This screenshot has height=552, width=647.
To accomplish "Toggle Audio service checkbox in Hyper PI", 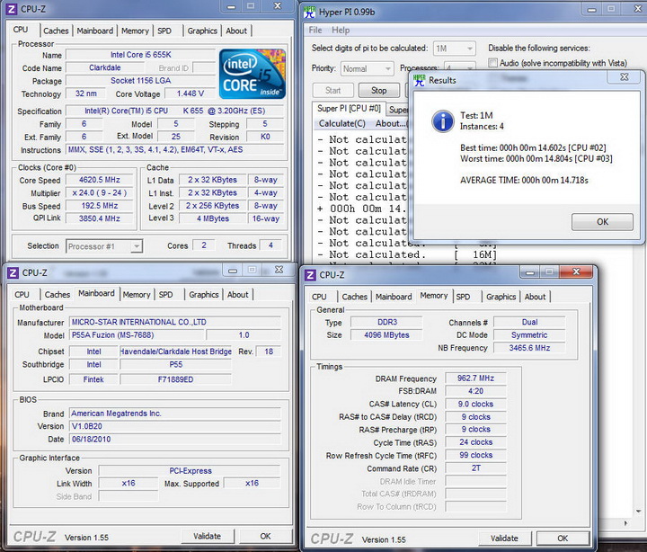I will pyautogui.click(x=492, y=63).
